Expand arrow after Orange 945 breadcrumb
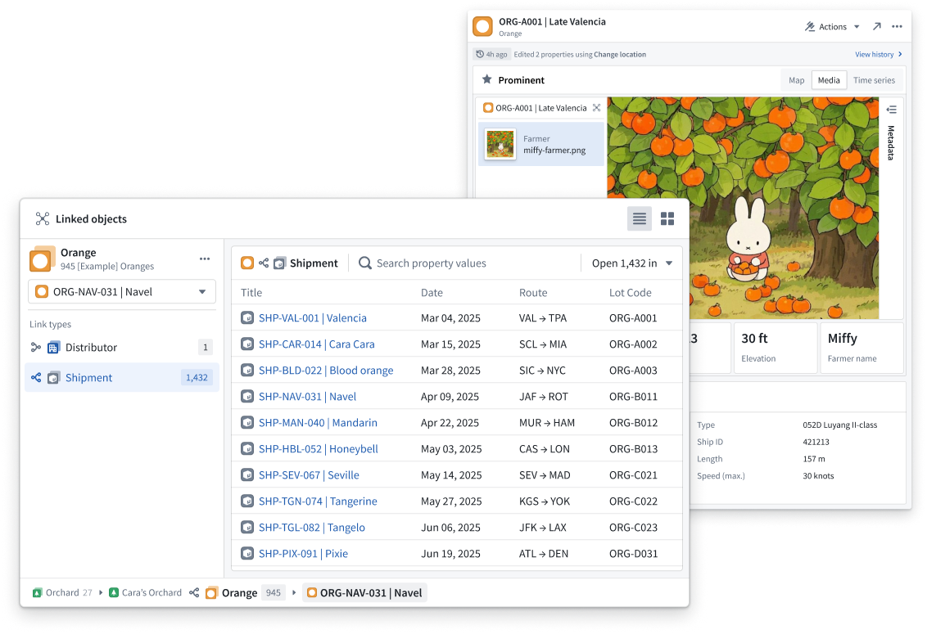The image size is (927, 634). coord(294,592)
